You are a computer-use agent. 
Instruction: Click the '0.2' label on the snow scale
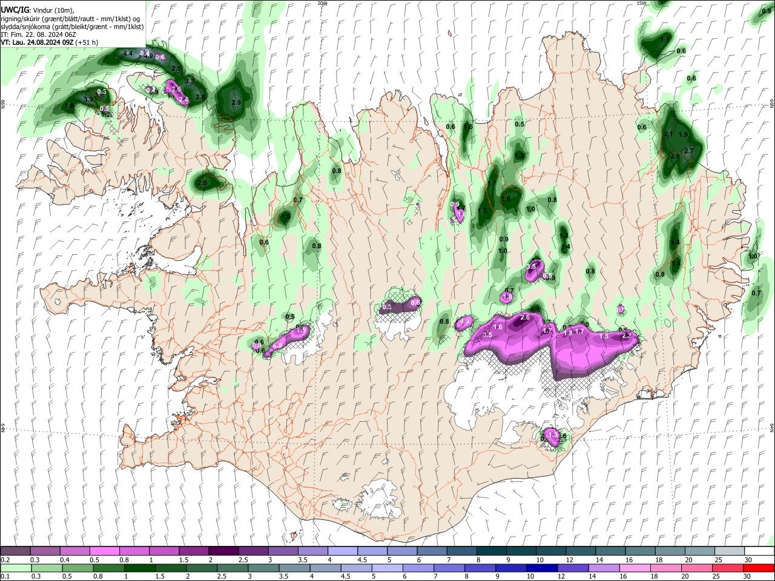coord(5,560)
